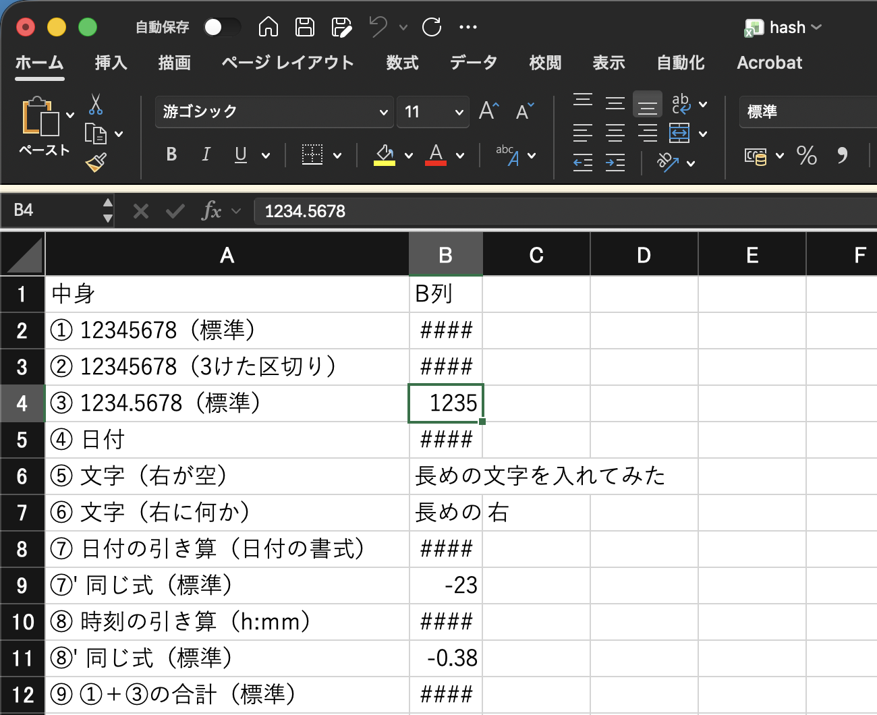Click the Save floppy disk icon
The width and height of the screenshot is (877, 715).
pos(305,27)
